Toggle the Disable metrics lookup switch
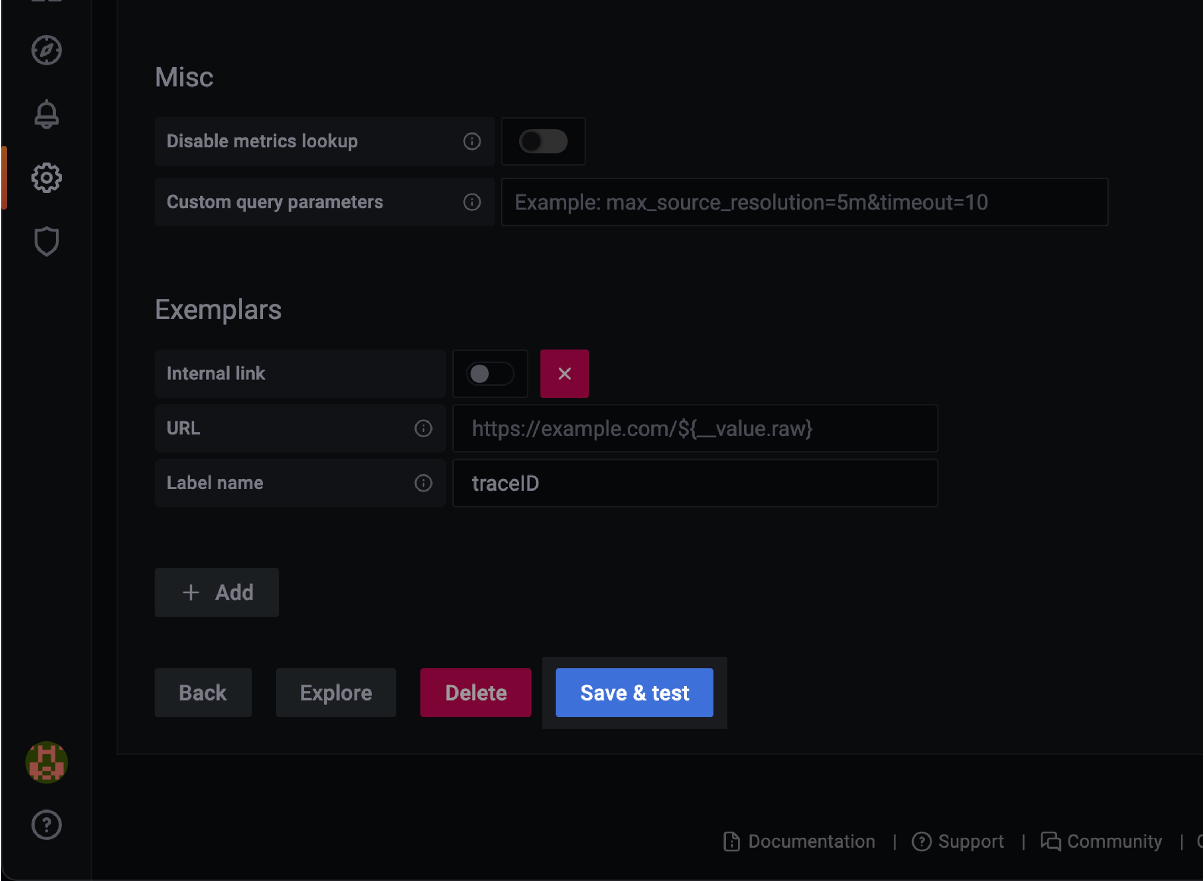Screen dimensions: 1204x881 (x=544, y=141)
